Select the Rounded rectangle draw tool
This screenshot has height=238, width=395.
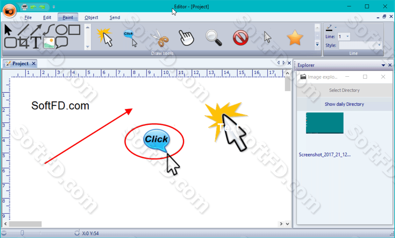pyautogui.click(x=11, y=42)
